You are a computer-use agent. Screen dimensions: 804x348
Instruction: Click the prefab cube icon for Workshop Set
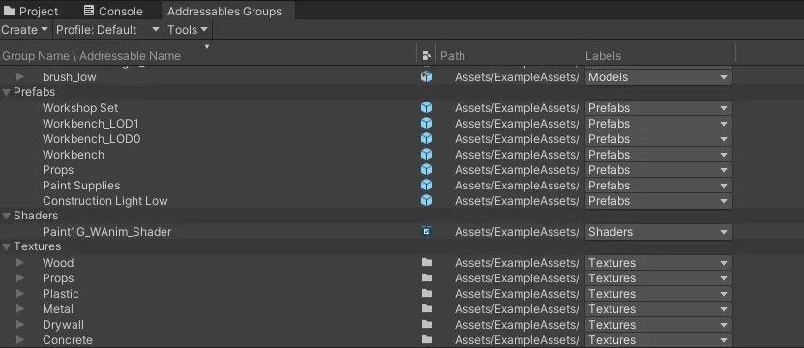[x=426, y=108]
